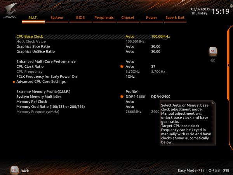Screen dimensions: 233x175
Task: Click the Alt key icon
Action: coord(213,51)
